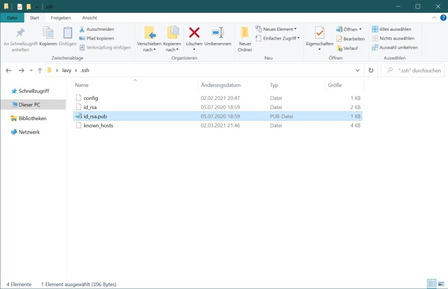Open Neues Element dropdown
448x289 pixels.
pos(276,29)
